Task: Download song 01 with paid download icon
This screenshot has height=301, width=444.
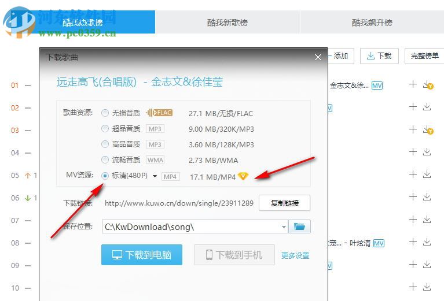Action: click(x=428, y=85)
